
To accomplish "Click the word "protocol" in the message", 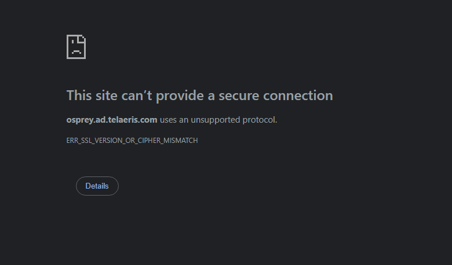I will [x=260, y=120].
